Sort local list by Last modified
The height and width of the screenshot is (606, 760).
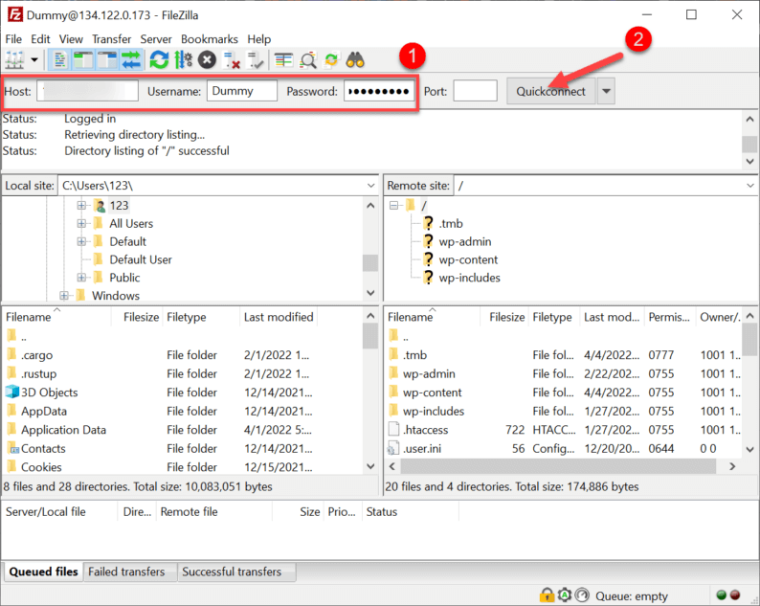coord(279,317)
